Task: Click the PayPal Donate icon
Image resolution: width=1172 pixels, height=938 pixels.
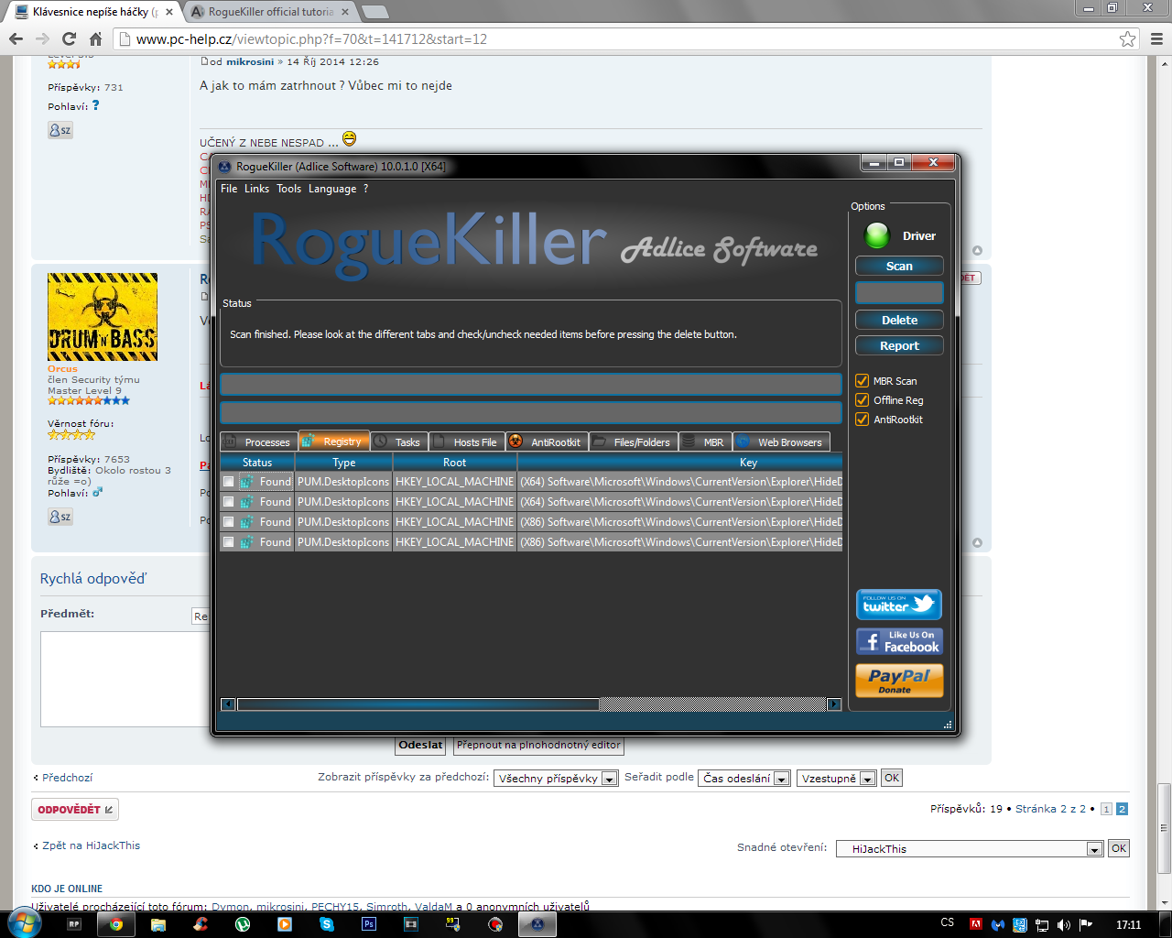Action: tap(899, 681)
